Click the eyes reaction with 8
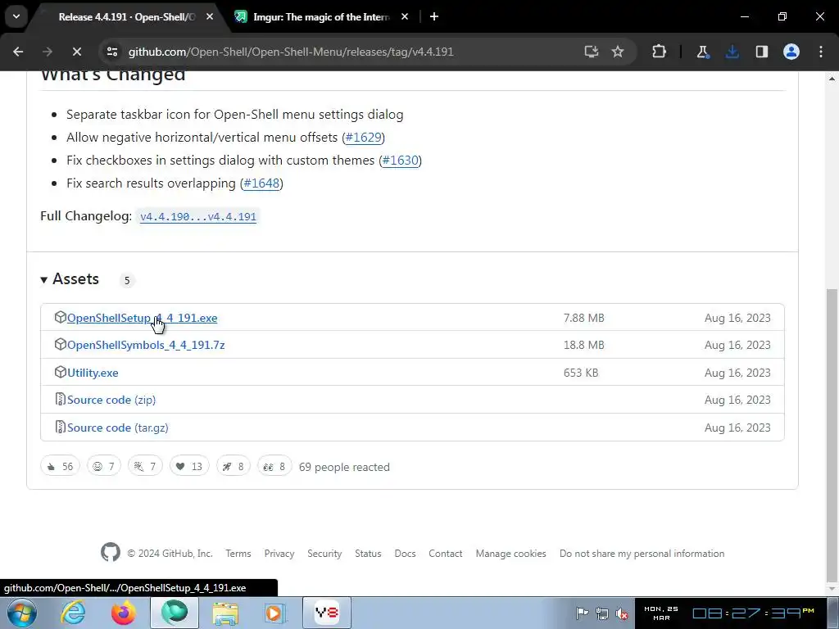Image resolution: width=839 pixels, height=629 pixels. tap(274, 466)
